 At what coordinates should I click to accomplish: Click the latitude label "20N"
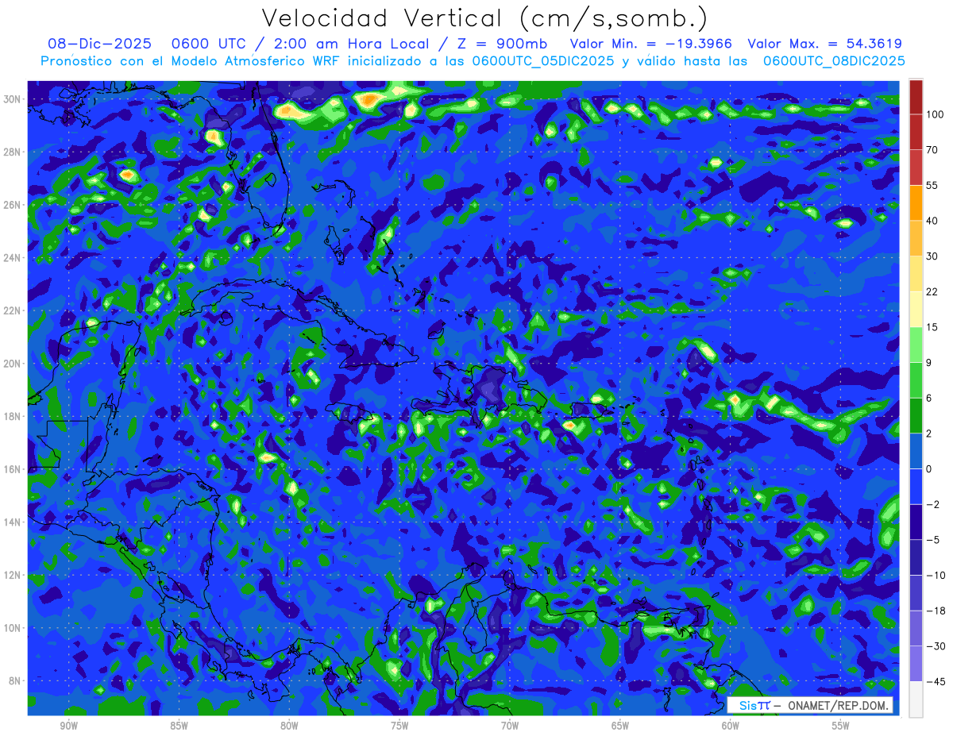coord(11,364)
